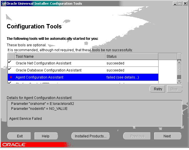Screen dimensions: 189x150
Task: Proceed with the Next button
Action: 167,136
